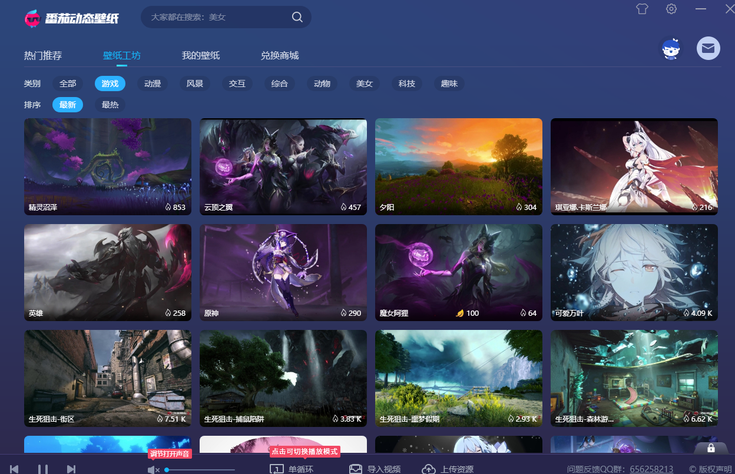Click the 457 heat count on 云顶之翼
Viewport: 735px width, 474px height.
tap(355, 208)
